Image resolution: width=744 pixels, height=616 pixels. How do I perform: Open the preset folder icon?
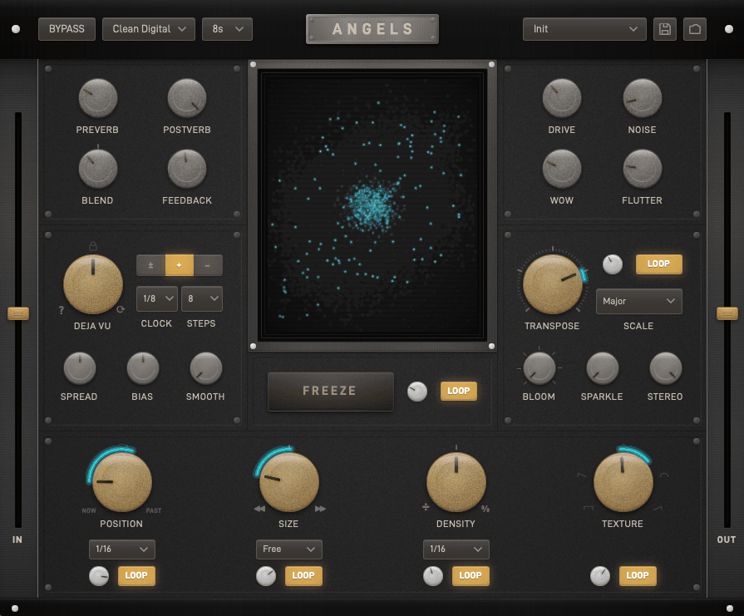(695, 29)
